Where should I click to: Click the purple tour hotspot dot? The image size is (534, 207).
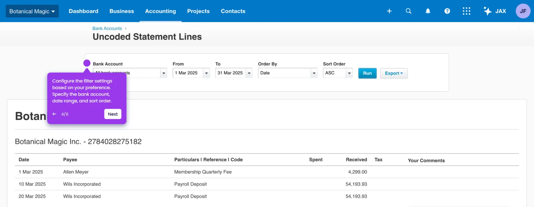87,63
